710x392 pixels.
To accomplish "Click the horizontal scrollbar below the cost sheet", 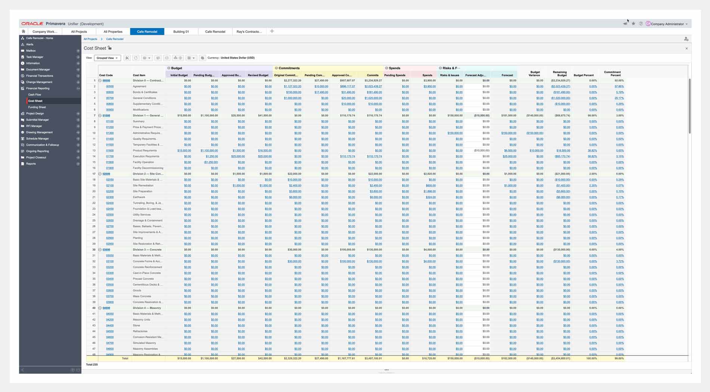I will (387, 370).
